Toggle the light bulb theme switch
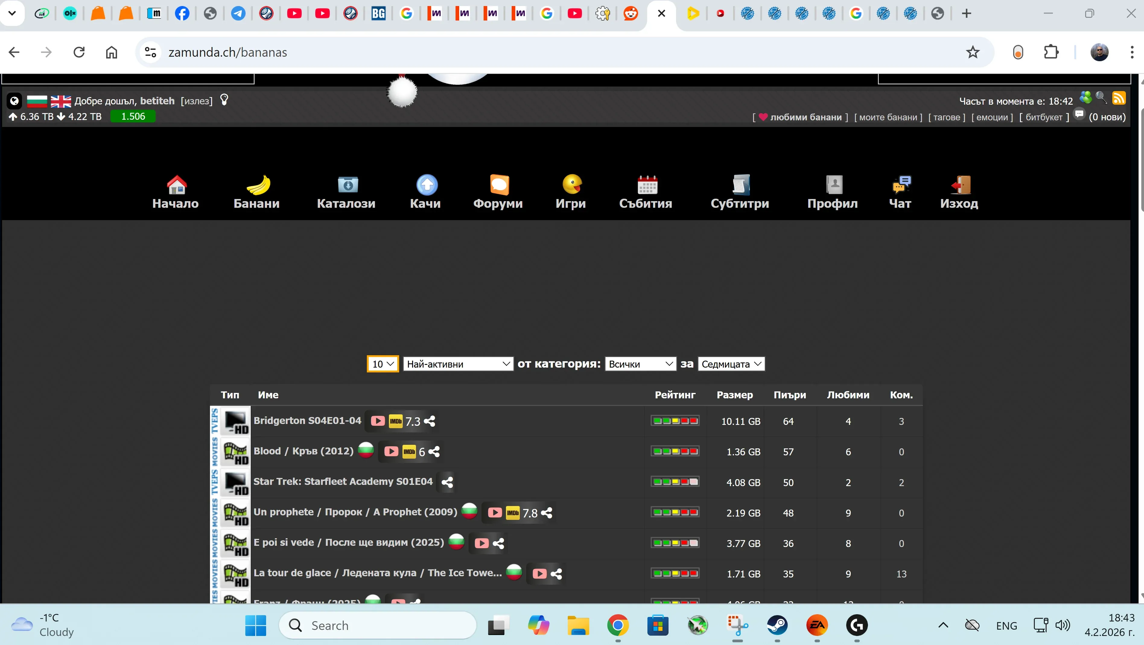 [x=224, y=100]
